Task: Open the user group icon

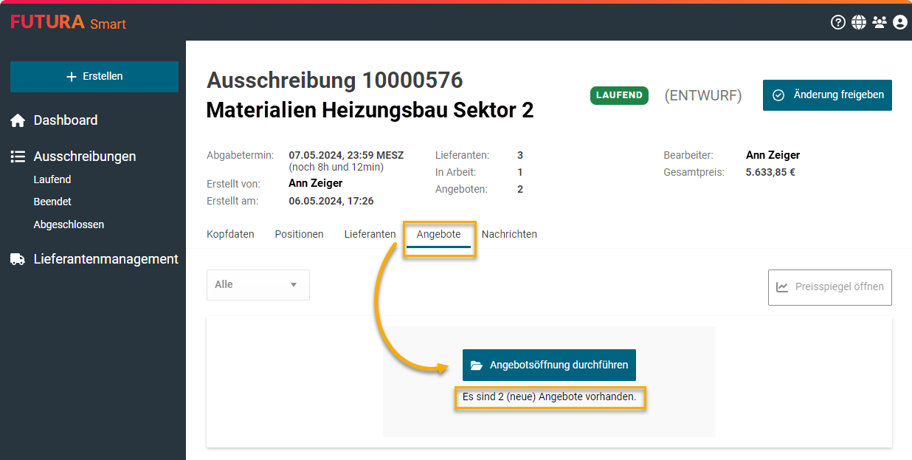Action: [x=879, y=22]
